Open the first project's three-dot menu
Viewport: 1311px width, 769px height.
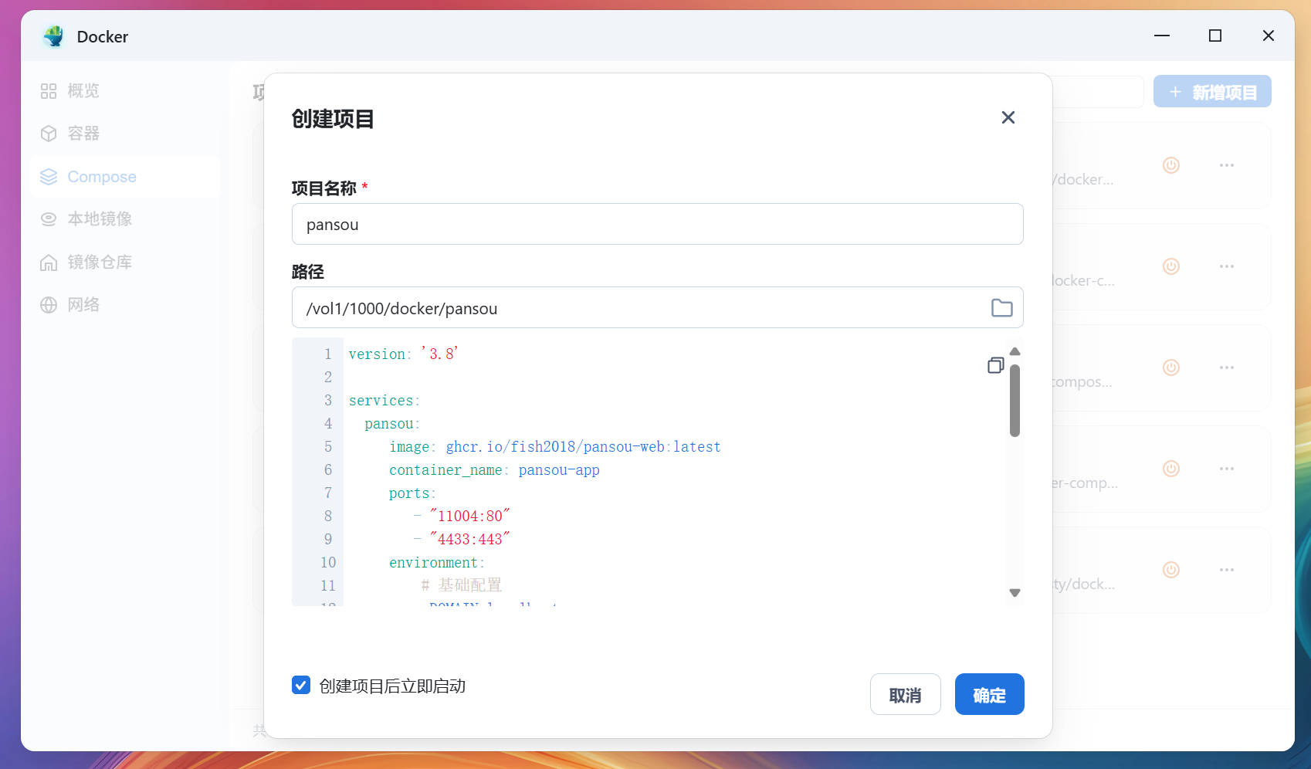coord(1226,165)
